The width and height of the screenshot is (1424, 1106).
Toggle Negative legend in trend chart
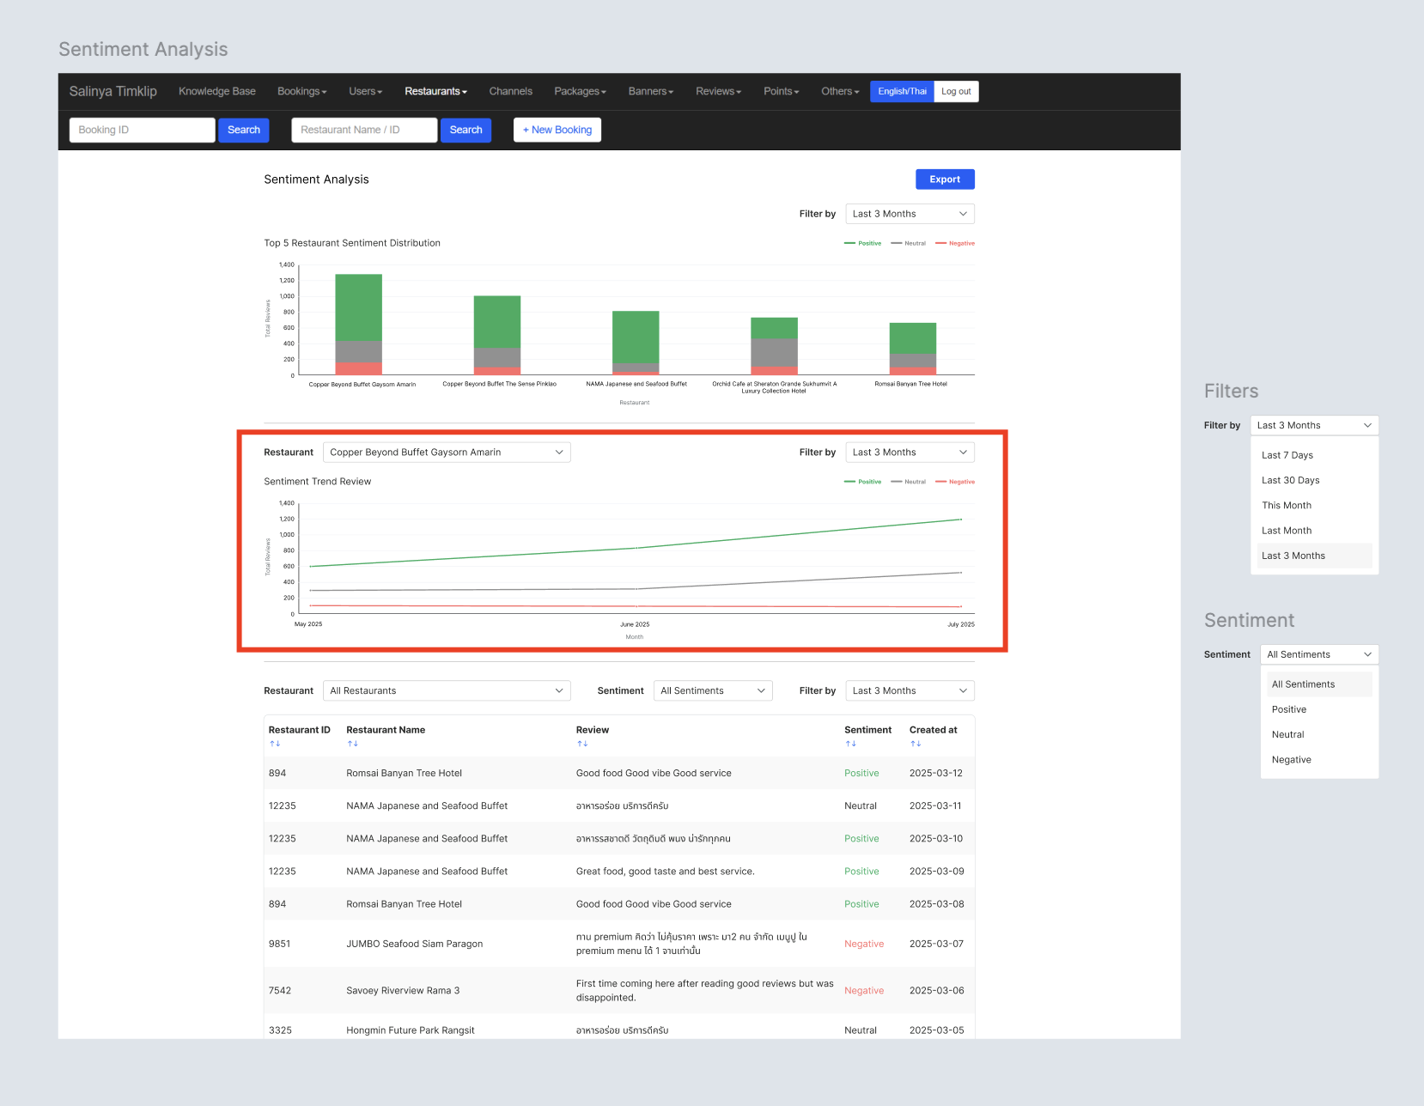click(x=955, y=482)
